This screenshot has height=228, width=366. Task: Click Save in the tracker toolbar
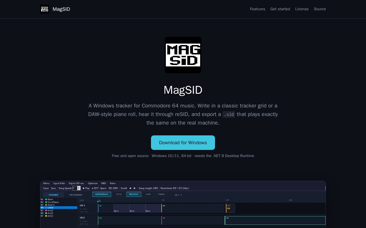point(53,188)
